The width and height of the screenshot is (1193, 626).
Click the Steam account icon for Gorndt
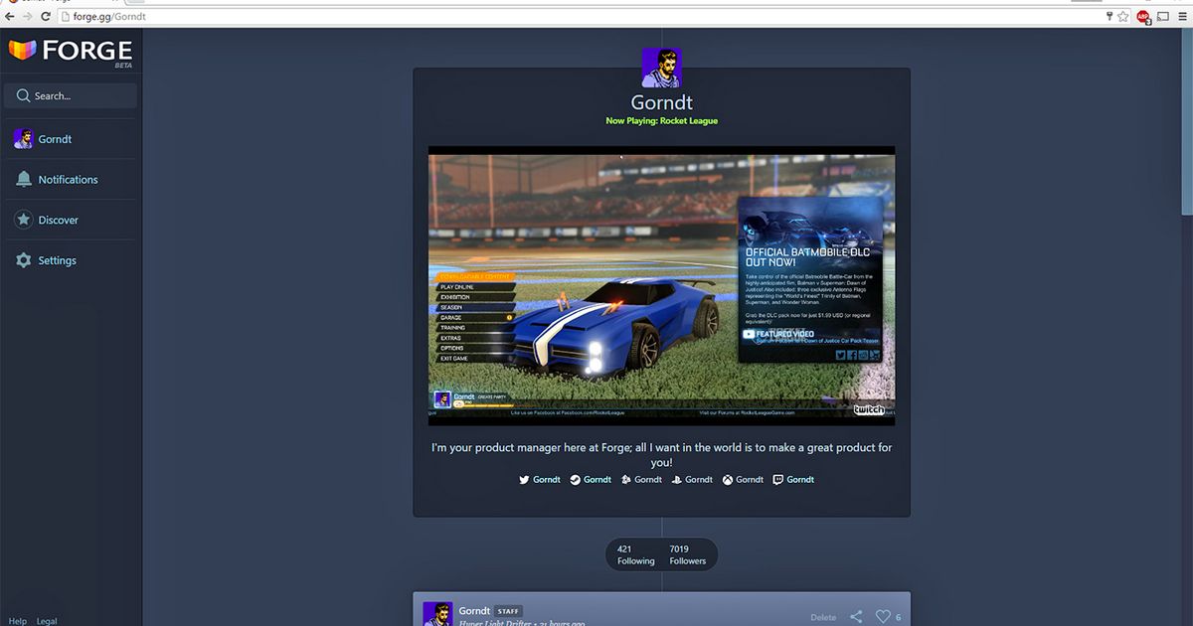pyautogui.click(x=575, y=479)
